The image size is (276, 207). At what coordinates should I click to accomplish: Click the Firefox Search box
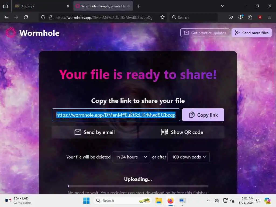tap(194, 18)
